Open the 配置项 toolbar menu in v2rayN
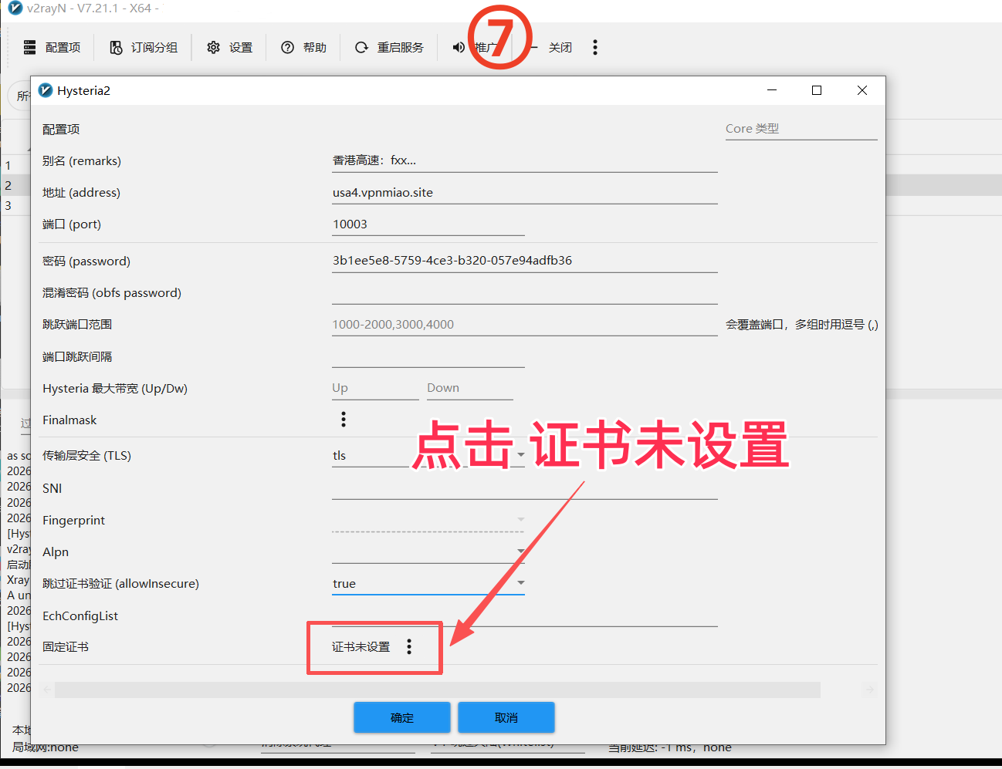Image resolution: width=1002 pixels, height=769 pixels. [52, 48]
